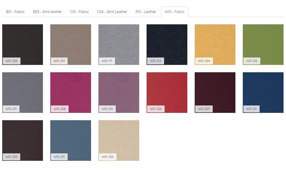
Task: Select the dark charcoal W01-209 swatch
Action: click(x=23, y=44)
